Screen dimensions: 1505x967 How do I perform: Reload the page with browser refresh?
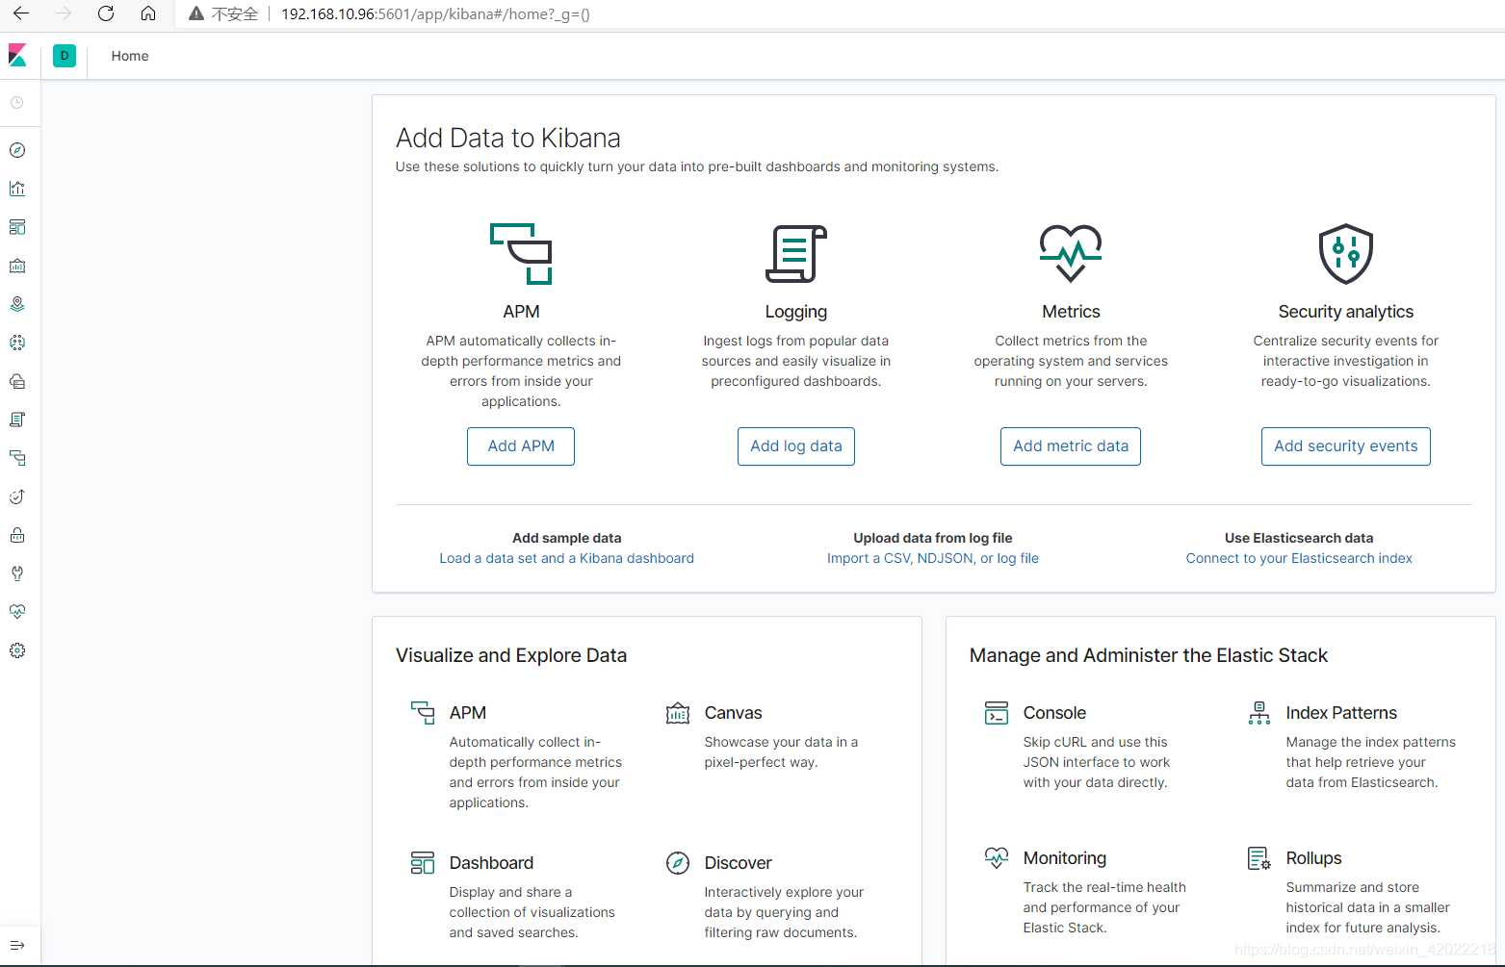[x=106, y=13]
